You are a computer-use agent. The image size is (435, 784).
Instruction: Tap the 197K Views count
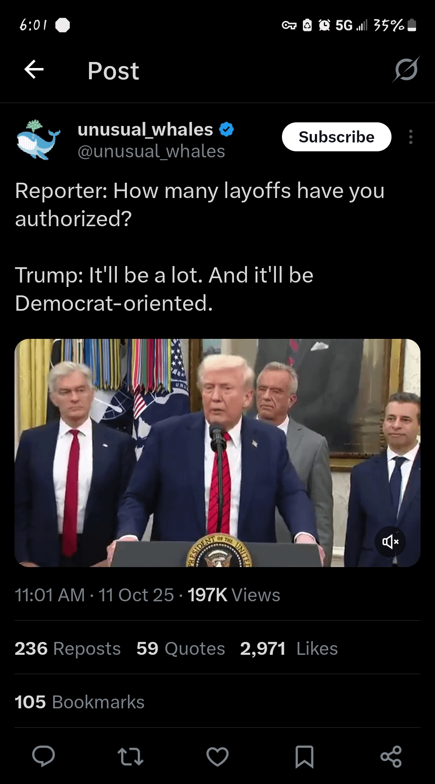[x=234, y=595]
